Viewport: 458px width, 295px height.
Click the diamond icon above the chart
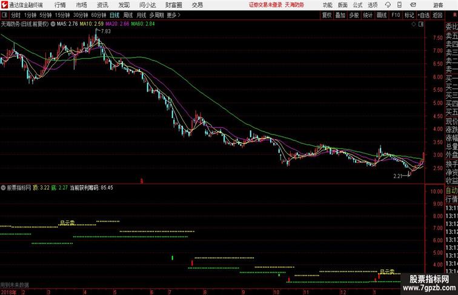(x=414, y=24)
